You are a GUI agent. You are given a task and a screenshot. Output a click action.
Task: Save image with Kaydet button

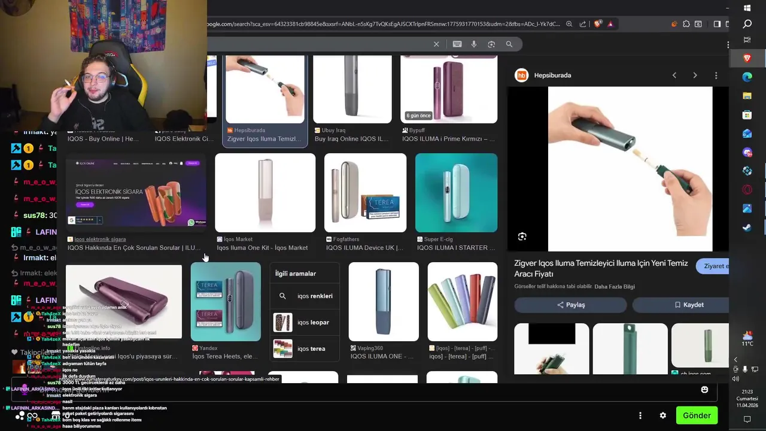point(680,305)
